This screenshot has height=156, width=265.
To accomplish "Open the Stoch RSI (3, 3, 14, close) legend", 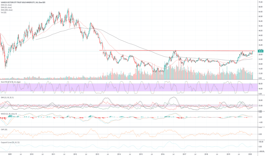I will click(x=11, y=82).
